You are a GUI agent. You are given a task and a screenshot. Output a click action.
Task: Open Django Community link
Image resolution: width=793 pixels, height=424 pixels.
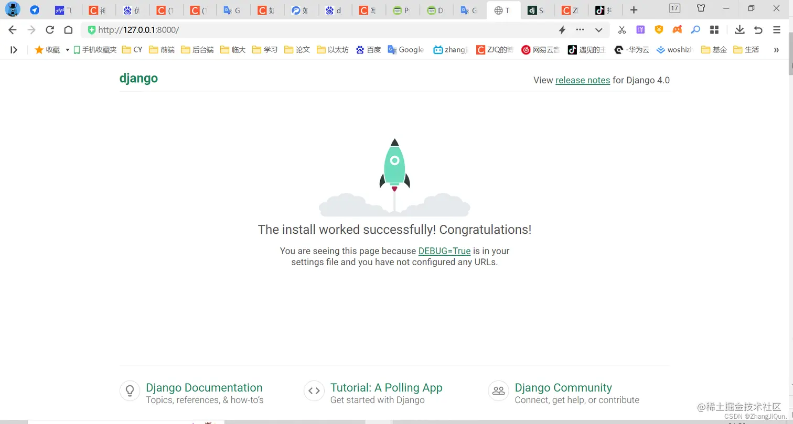pos(563,388)
